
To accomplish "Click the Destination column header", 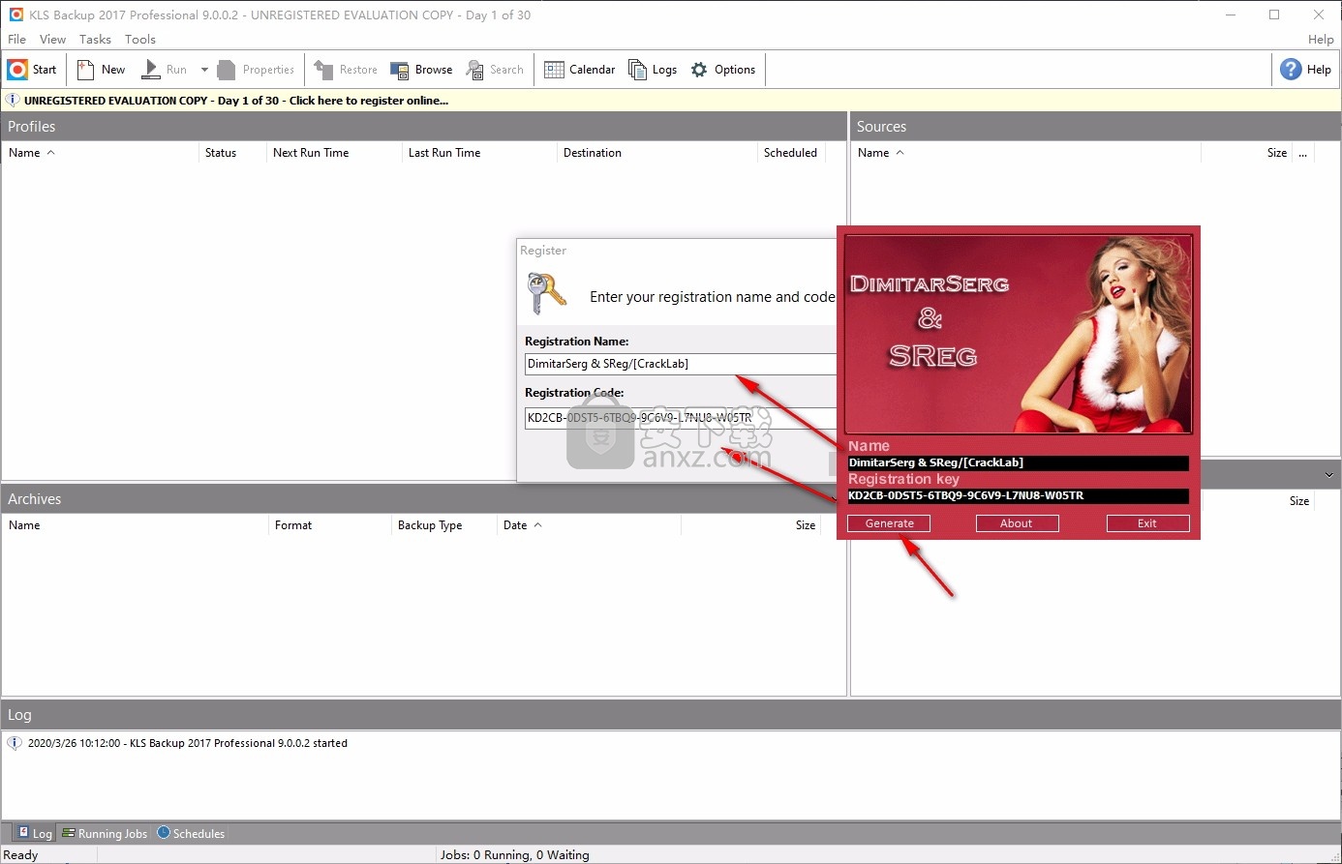I will tap(656, 153).
